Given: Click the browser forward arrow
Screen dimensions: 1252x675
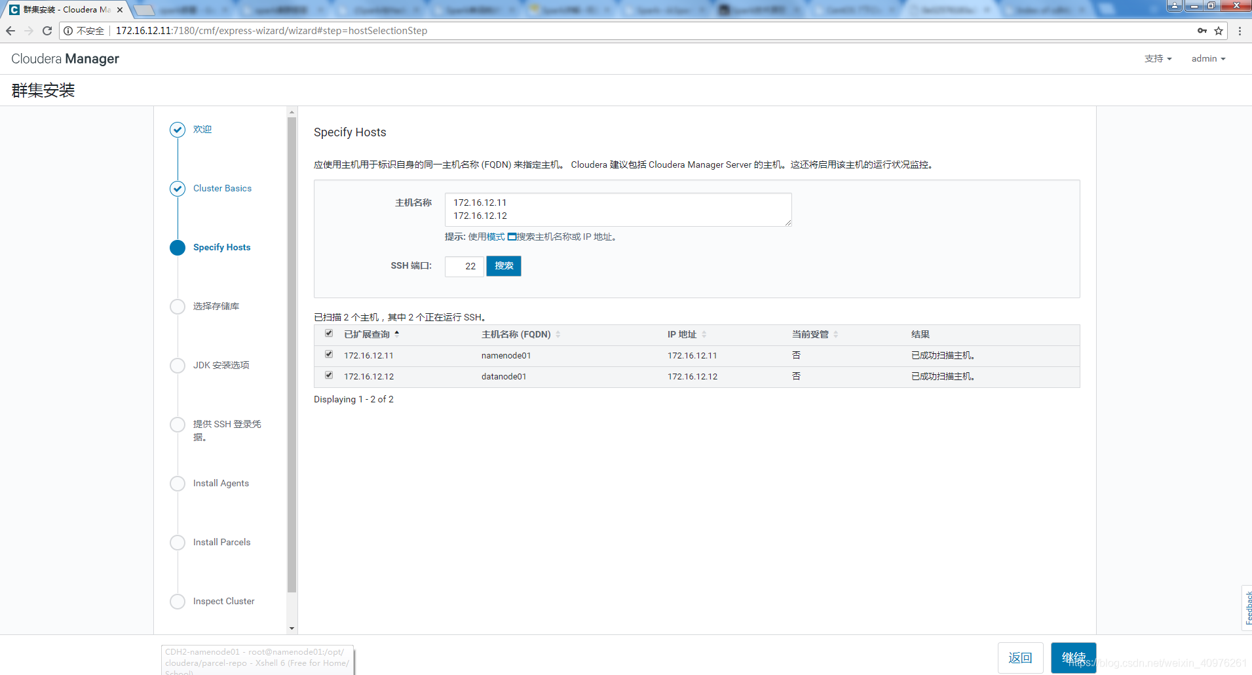Looking at the screenshot, I should tap(28, 31).
